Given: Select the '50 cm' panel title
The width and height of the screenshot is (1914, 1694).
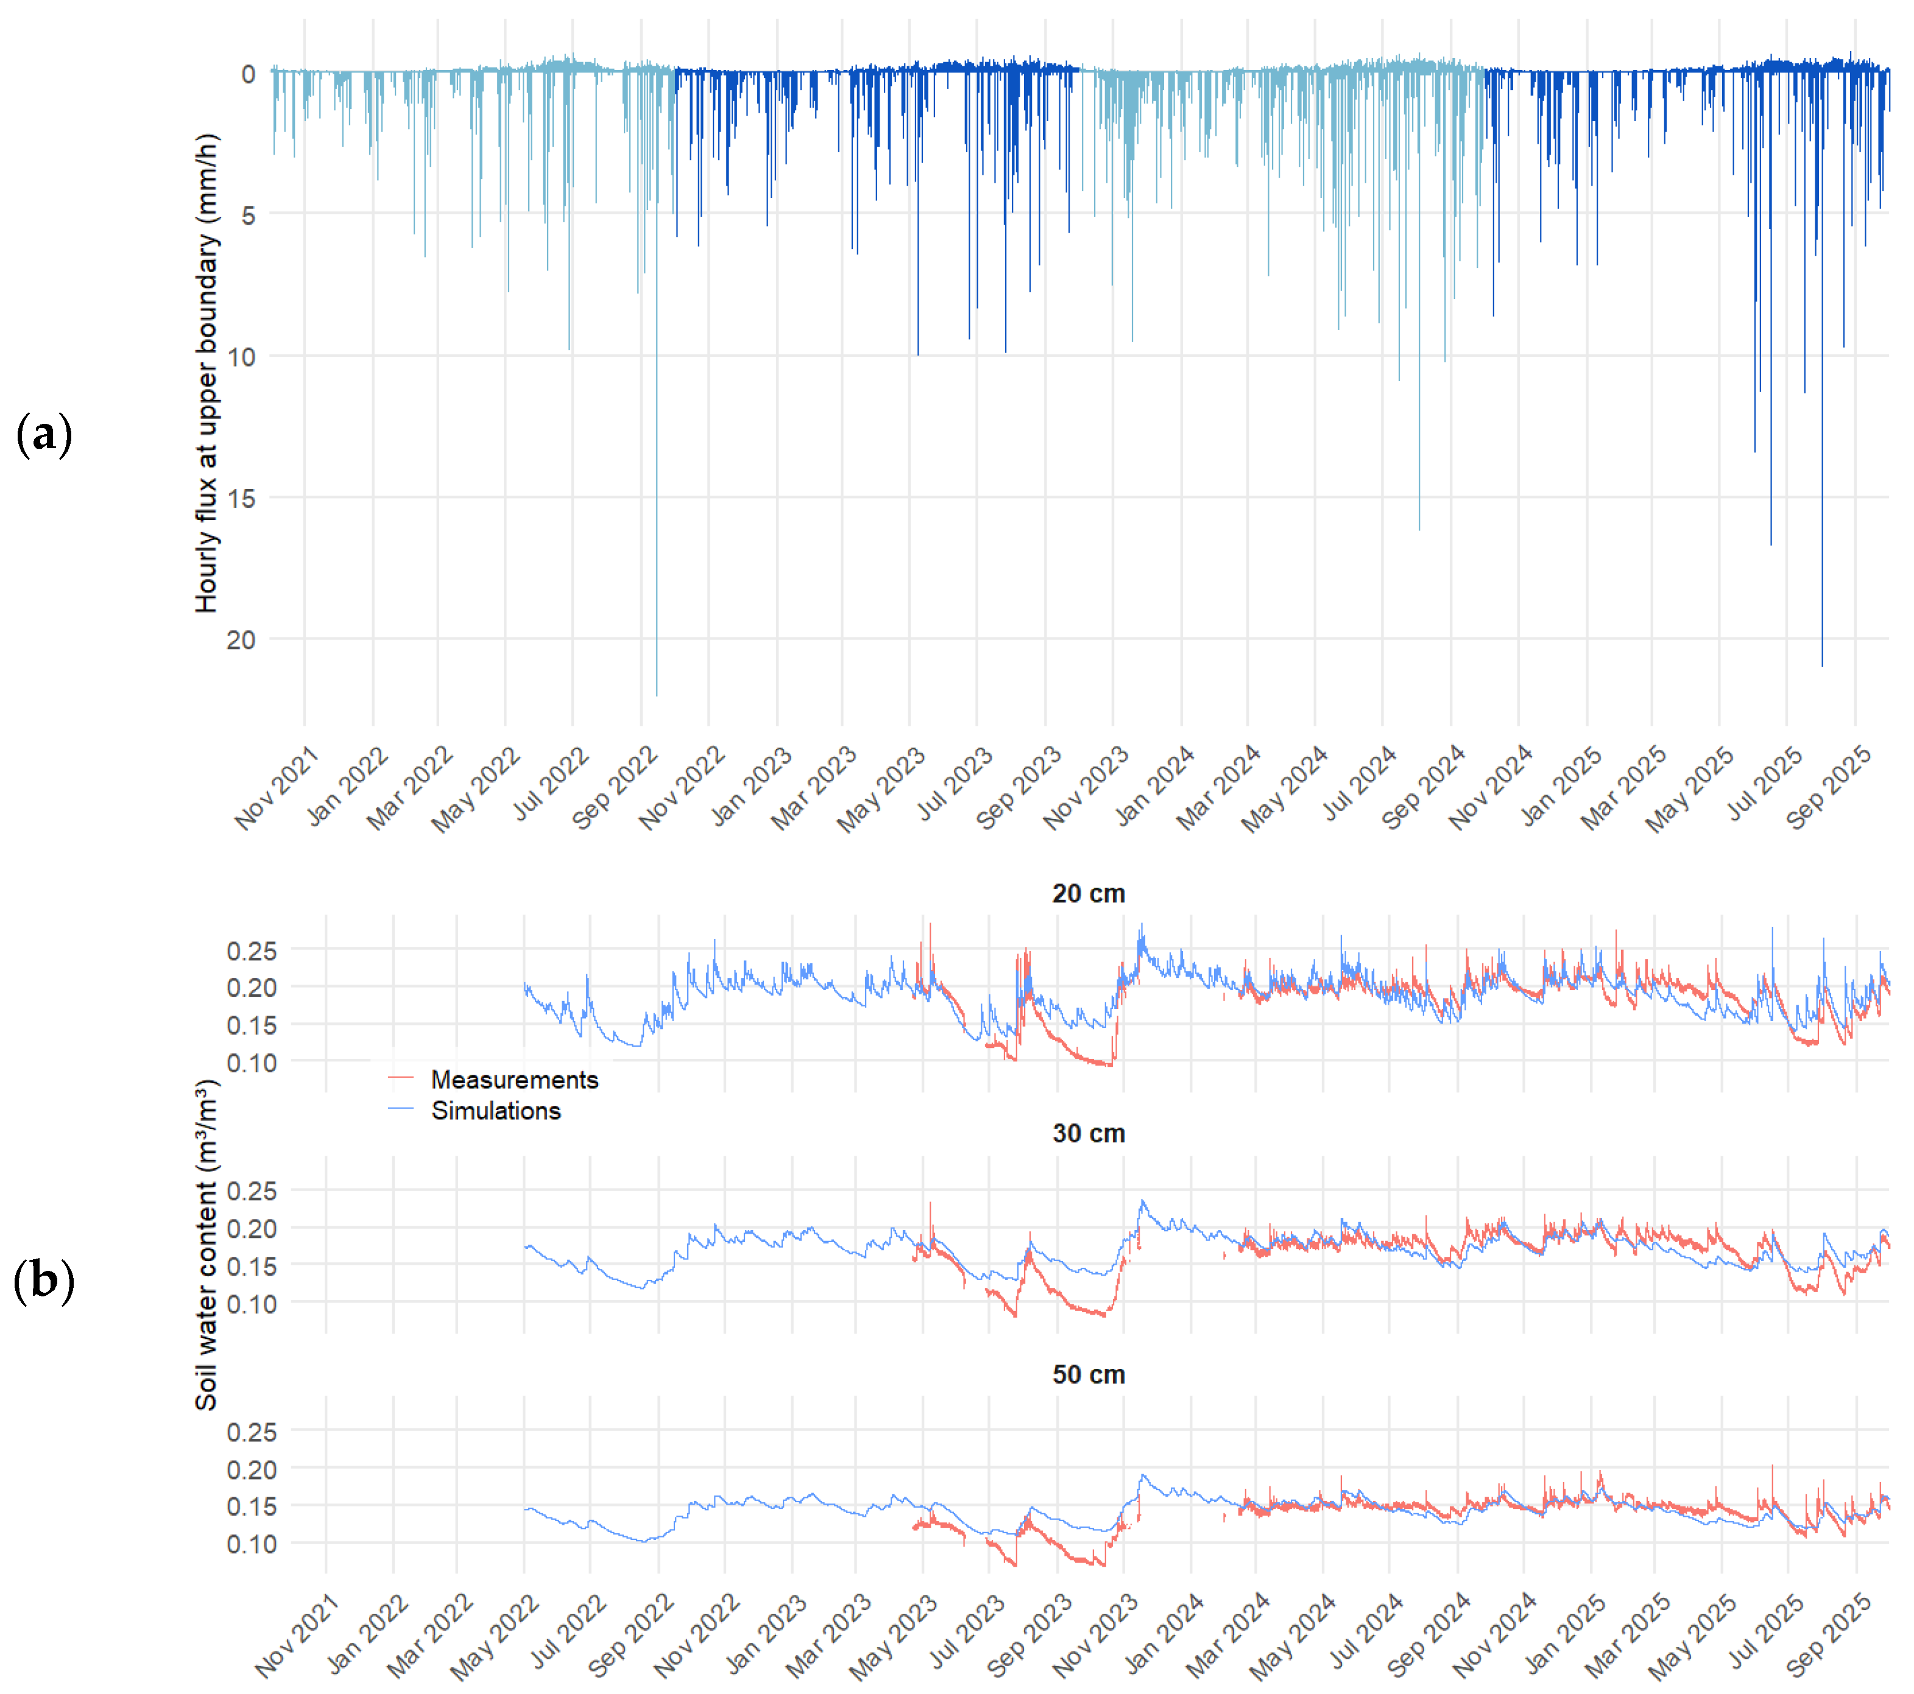Looking at the screenshot, I should pyautogui.click(x=1088, y=1375).
